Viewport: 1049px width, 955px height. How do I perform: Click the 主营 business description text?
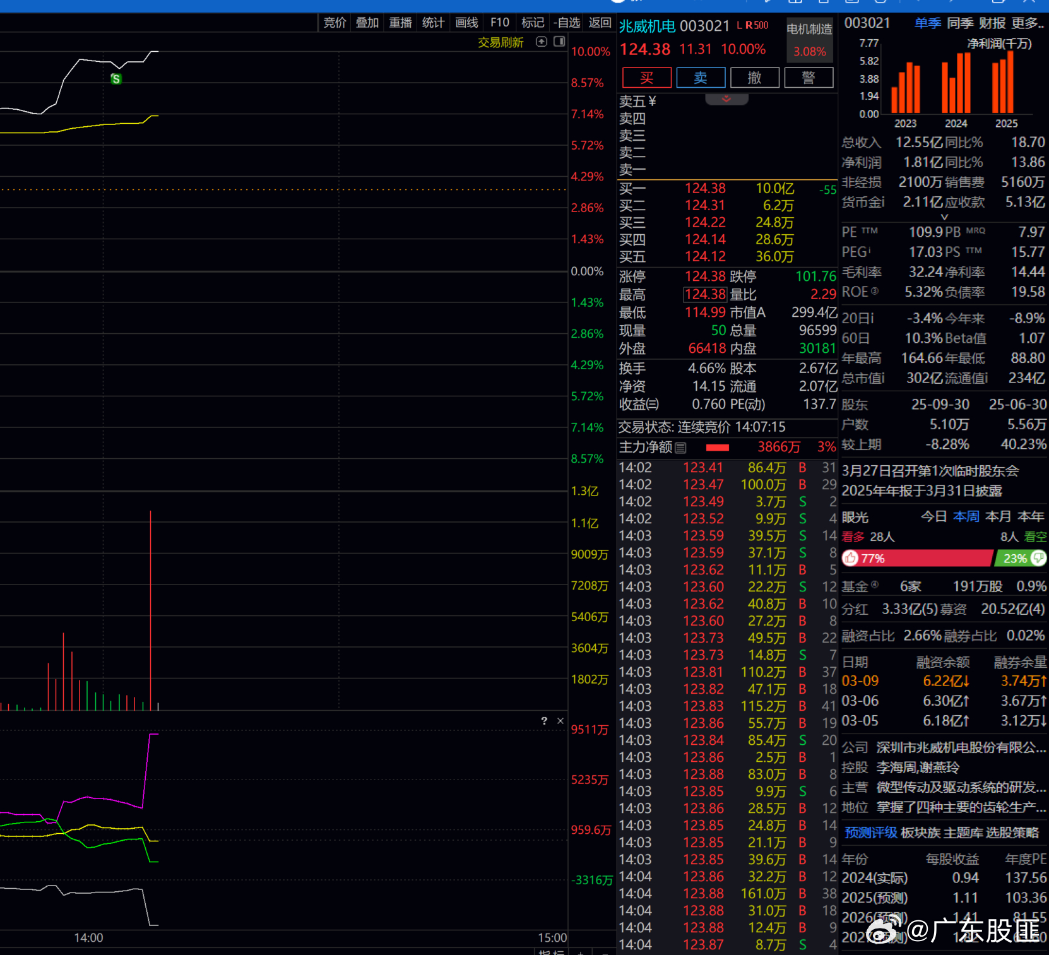click(961, 787)
